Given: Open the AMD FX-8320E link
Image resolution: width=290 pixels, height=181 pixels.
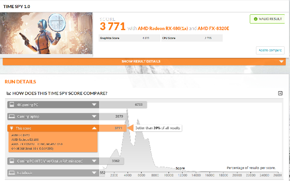Looking at the screenshot, I should 213,29.
